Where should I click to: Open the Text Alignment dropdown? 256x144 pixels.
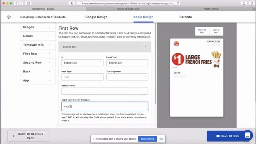[x=127, y=77]
